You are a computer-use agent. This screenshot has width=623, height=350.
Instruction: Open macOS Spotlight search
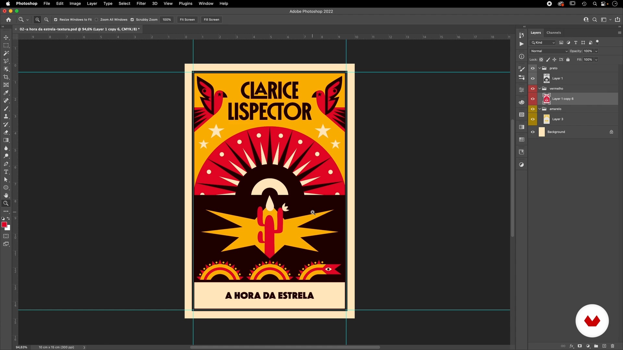pyautogui.click(x=595, y=4)
